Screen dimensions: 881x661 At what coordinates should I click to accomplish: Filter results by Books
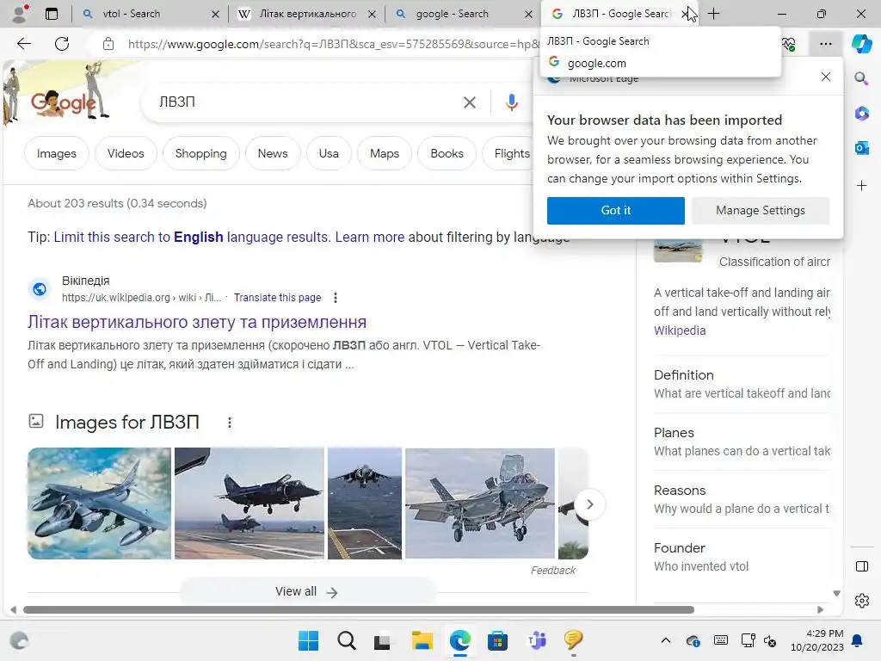point(447,153)
